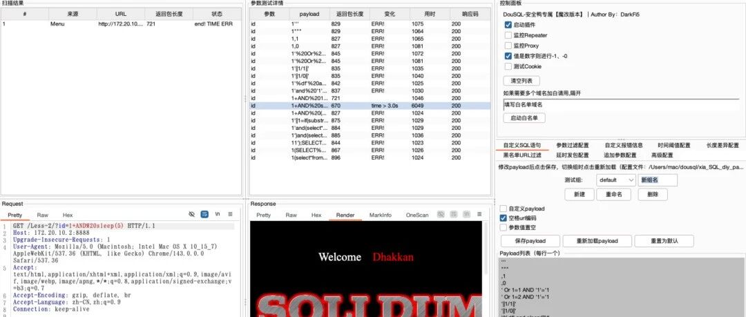The width and height of the screenshot is (746, 317).
Task: Focus the 新组名 input field
Action: pos(657,180)
